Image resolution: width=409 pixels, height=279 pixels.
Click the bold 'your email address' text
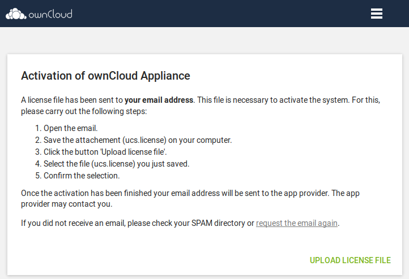(x=159, y=100)
